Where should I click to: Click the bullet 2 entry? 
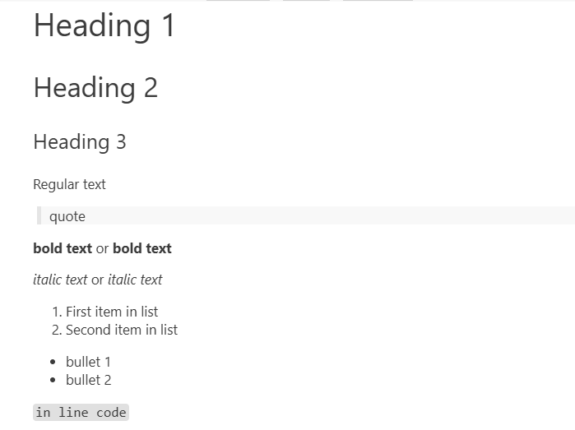[x=88, y=380]
